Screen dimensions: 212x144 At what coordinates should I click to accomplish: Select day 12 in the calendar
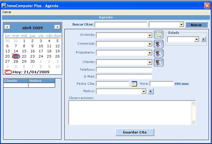(57, 46)
